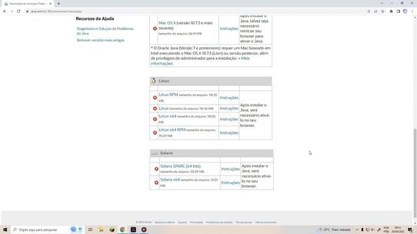The width and height of the screenshot is (417, 234).
Task: Open Diagnóstico e Solução de Problemas do Java link
Action: [105, 31]
